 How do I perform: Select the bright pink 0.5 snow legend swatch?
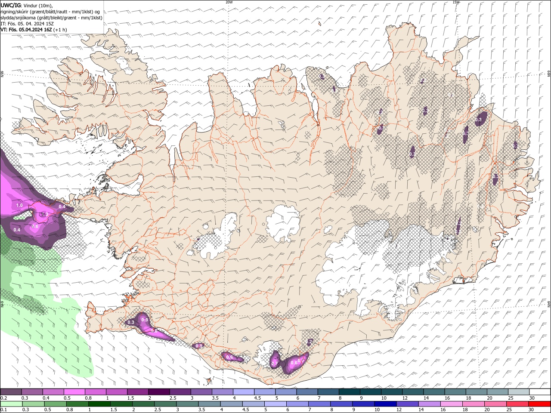coord(74,392)
